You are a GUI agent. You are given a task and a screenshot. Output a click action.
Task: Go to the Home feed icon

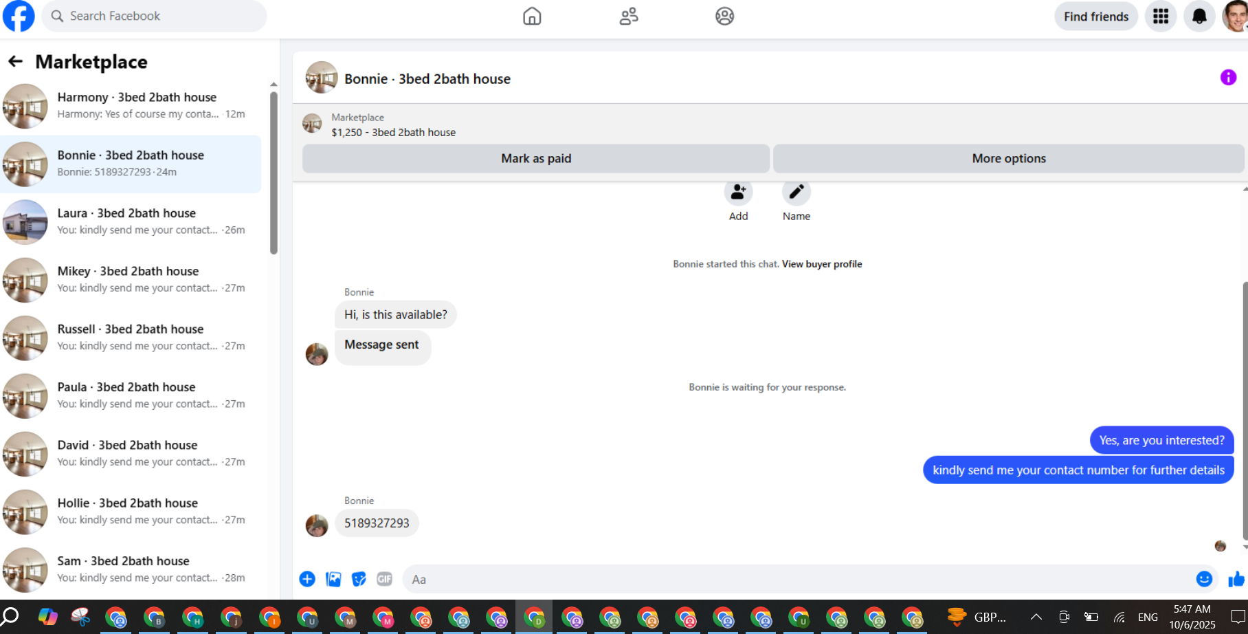coord(532,16)
